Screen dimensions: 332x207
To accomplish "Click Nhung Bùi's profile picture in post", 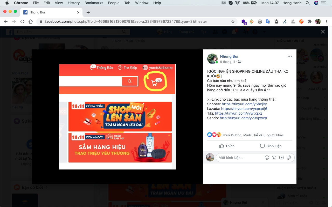I will pyautogui.click(x=212, y=59).
